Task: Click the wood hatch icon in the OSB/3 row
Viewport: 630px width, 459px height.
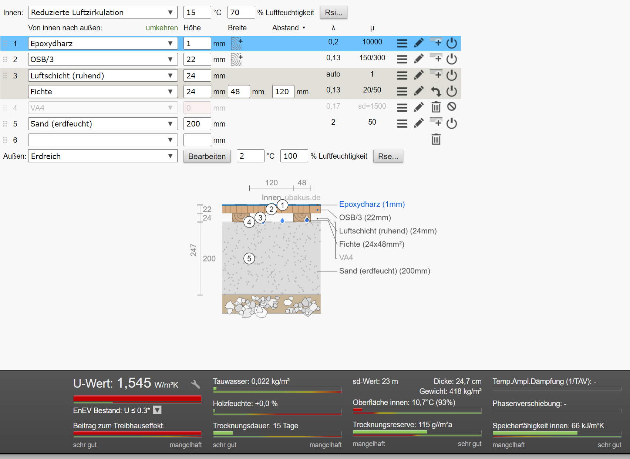Action: point(236,59)
